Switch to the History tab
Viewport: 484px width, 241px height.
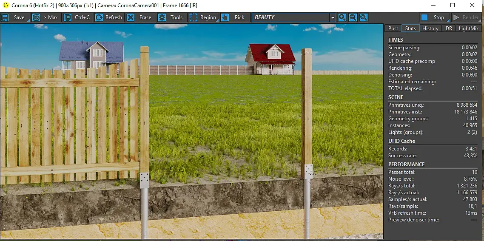click(430, 28)
